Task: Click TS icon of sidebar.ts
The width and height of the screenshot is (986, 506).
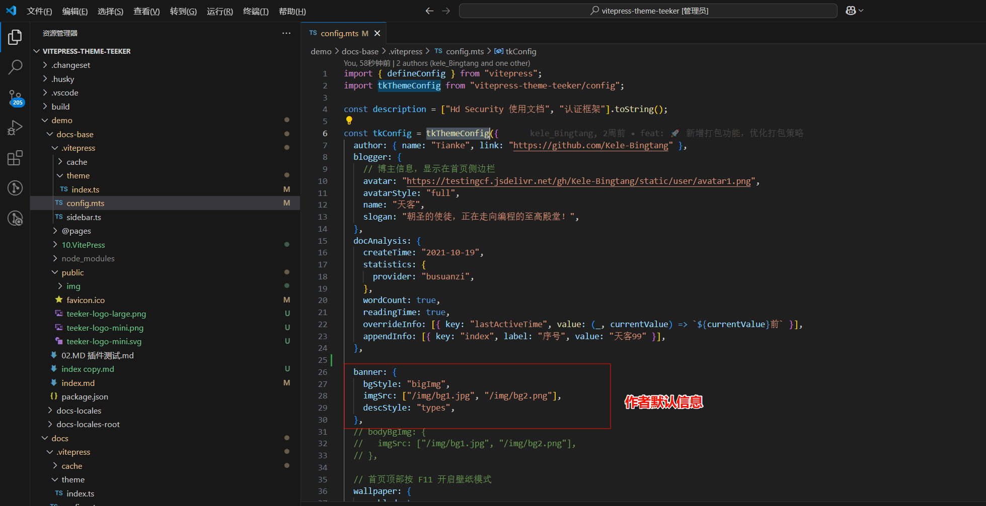Action: 59,217
